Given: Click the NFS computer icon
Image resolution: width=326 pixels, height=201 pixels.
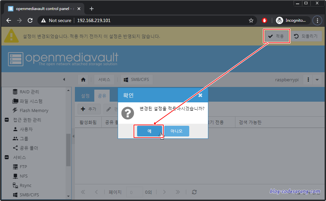Looking at the screenshot, I should click(15, 176).
